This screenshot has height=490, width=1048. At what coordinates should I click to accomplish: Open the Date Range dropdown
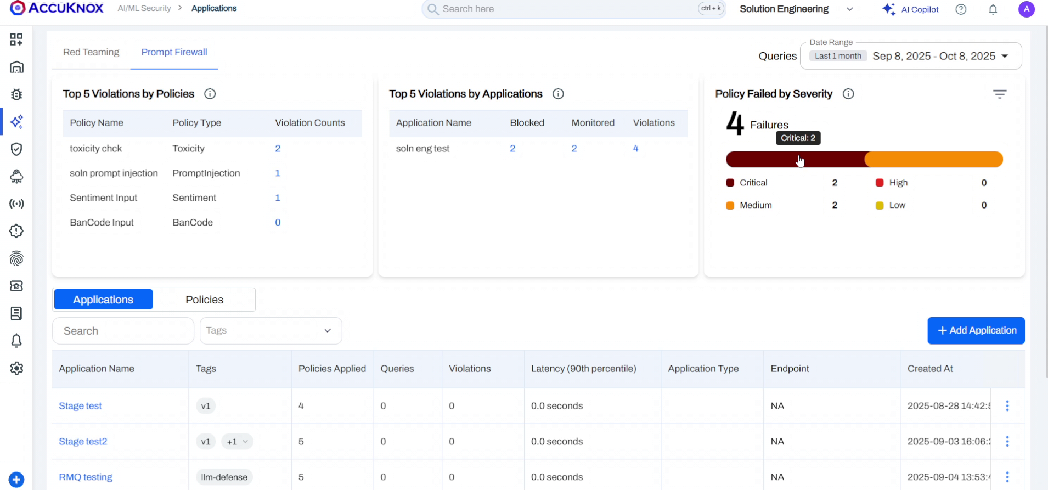coord(911,56)
